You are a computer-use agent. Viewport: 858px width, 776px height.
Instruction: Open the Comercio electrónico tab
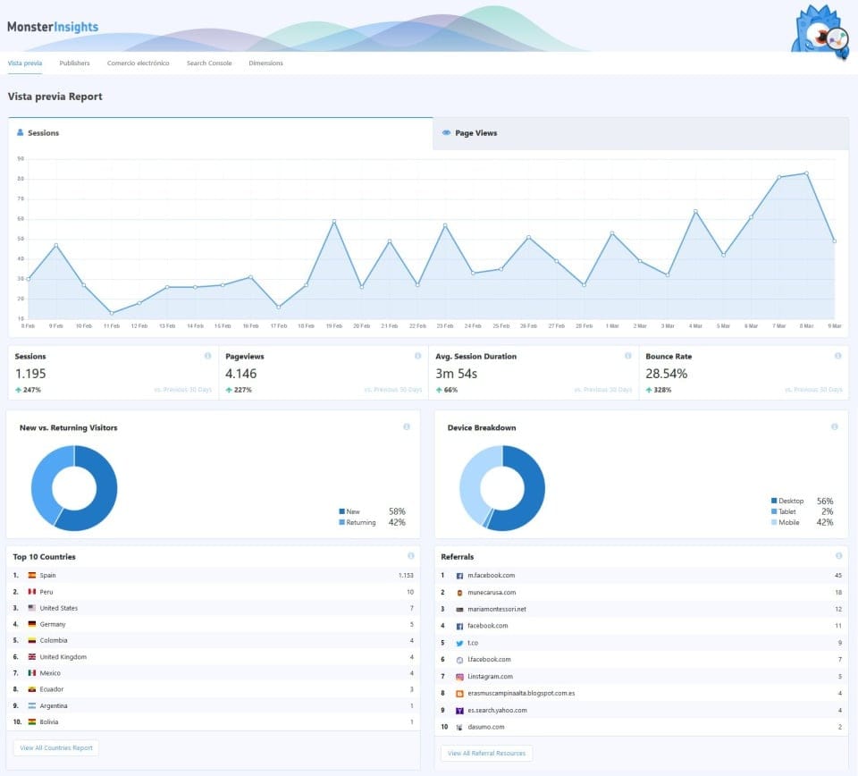[138, 63]
